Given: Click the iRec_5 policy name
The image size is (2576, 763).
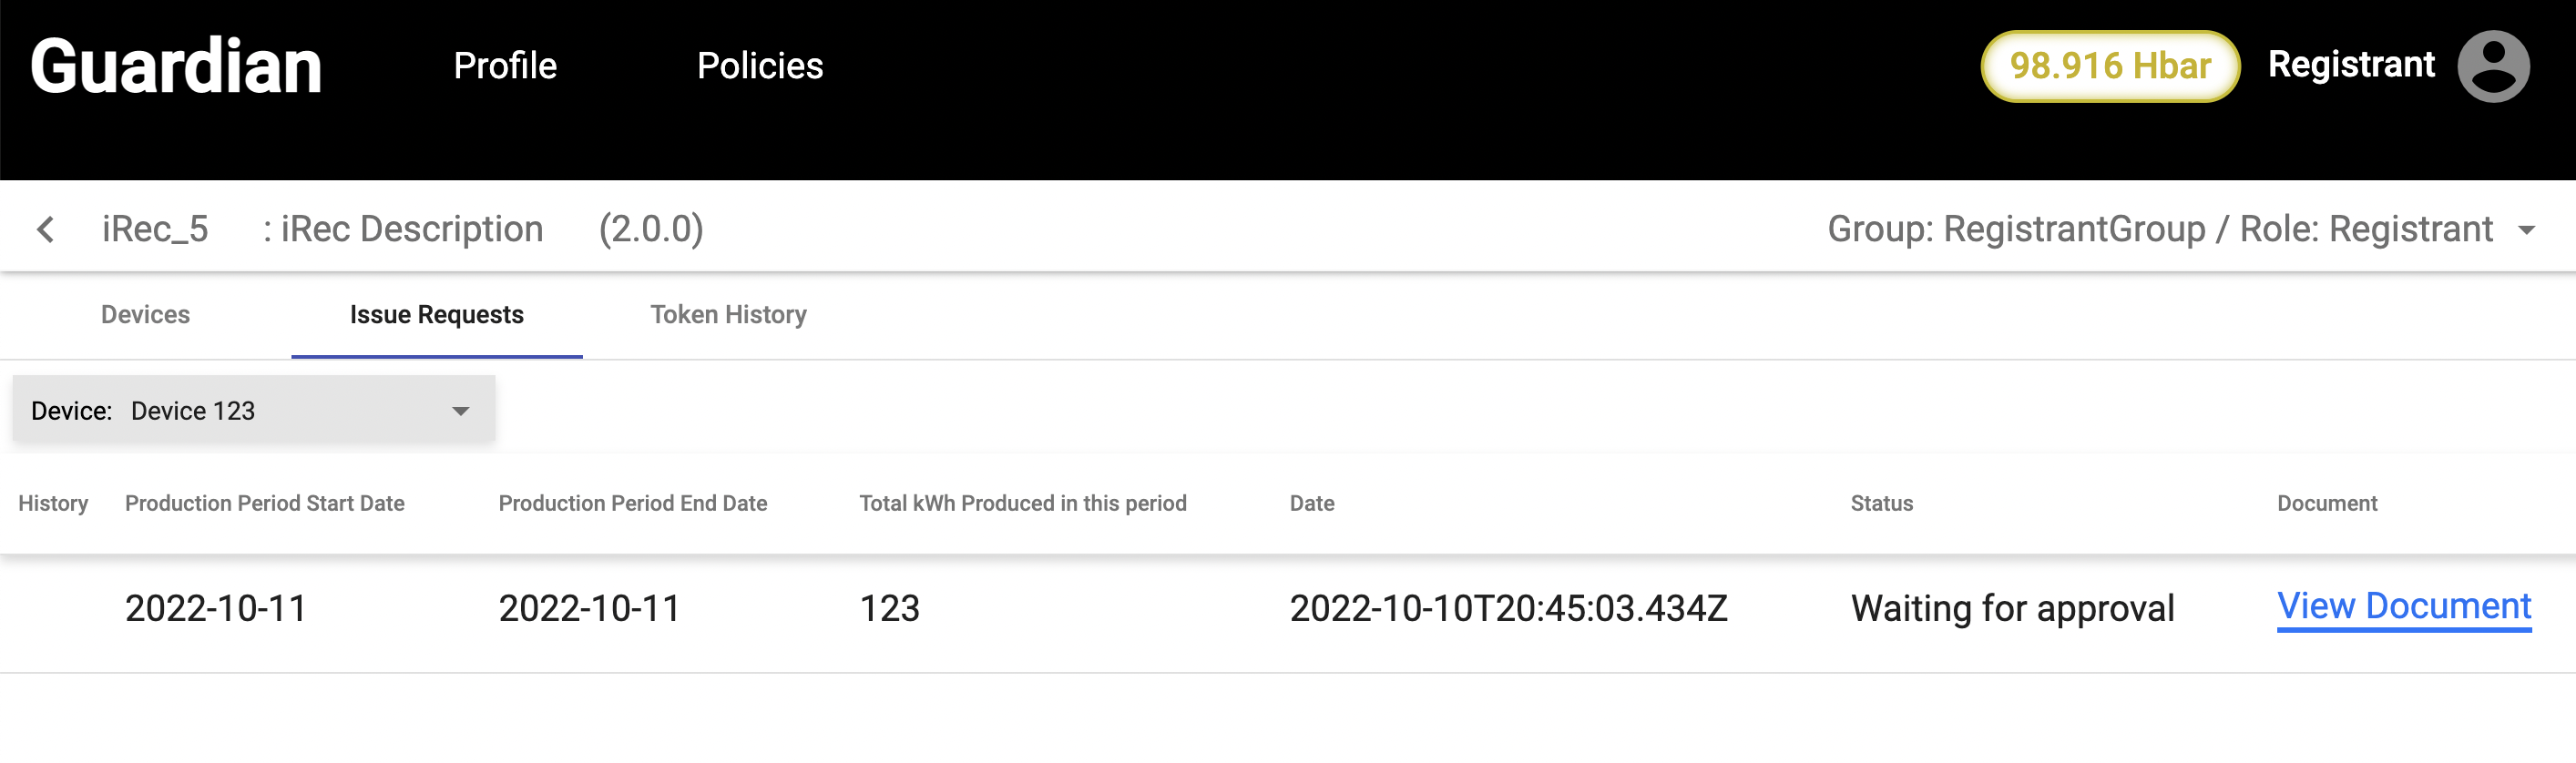Looking at the screenshot, I should click(x=155, y=229).
